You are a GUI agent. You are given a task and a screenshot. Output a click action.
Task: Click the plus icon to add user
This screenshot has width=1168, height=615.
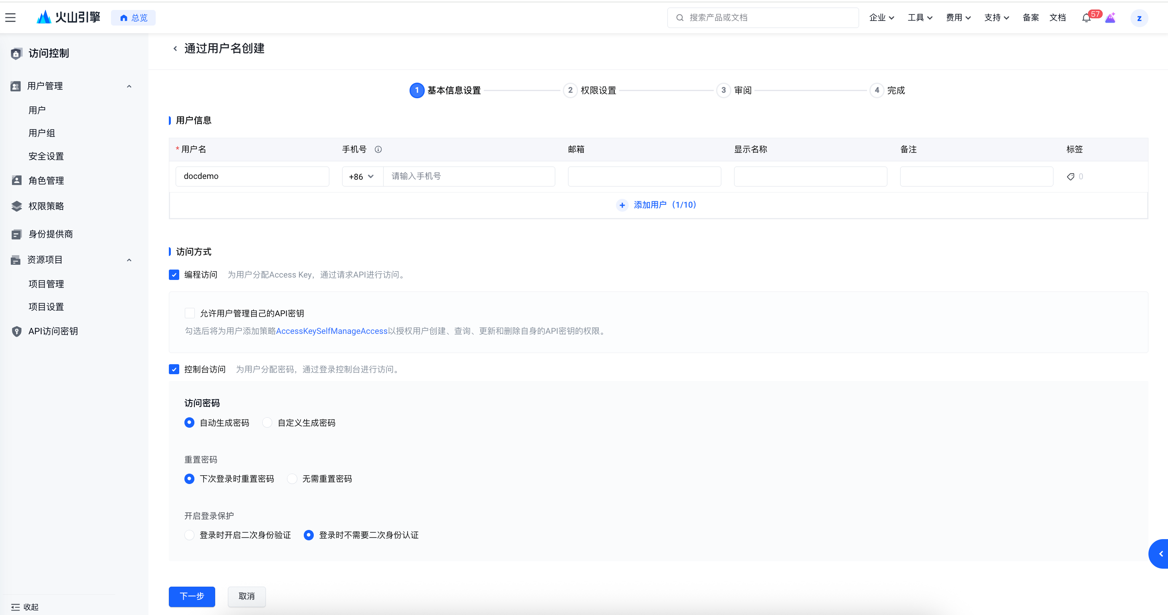622,205
